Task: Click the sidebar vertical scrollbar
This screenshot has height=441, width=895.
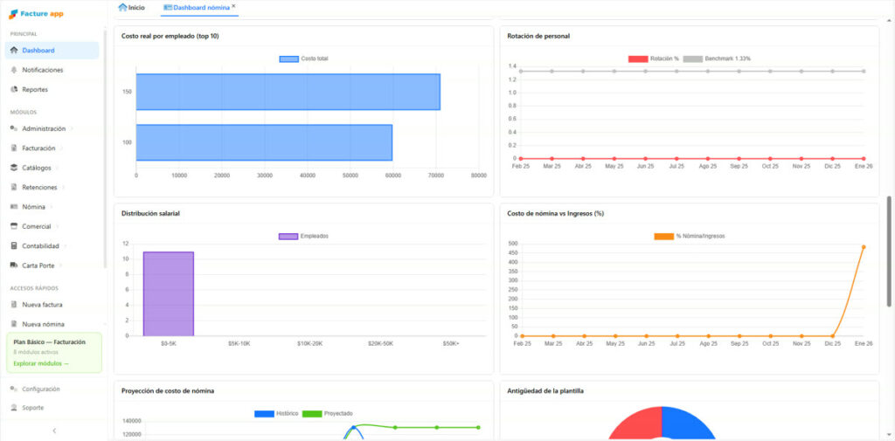Action: 105,148
